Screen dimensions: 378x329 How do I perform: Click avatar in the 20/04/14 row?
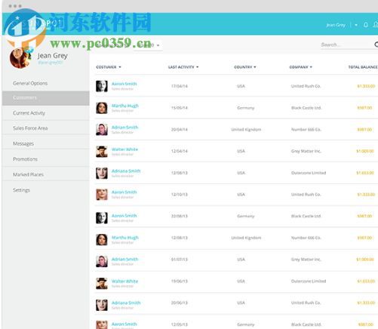pyautogui.click(x=102, y=129)
